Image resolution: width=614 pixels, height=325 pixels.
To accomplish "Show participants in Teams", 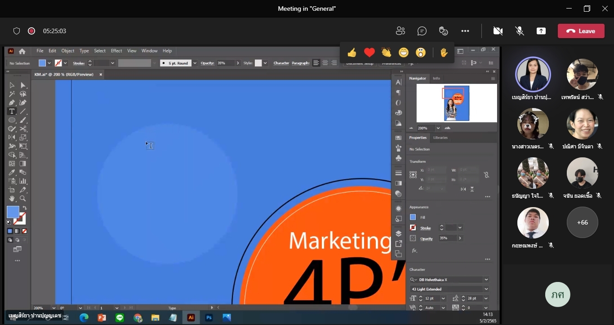I will pos(400,31).
